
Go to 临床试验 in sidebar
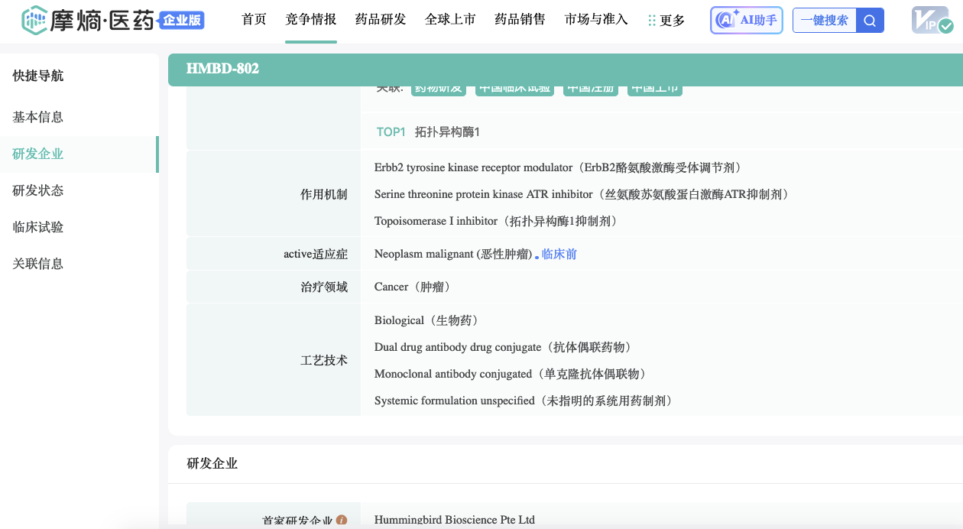(x=38, y=227)
